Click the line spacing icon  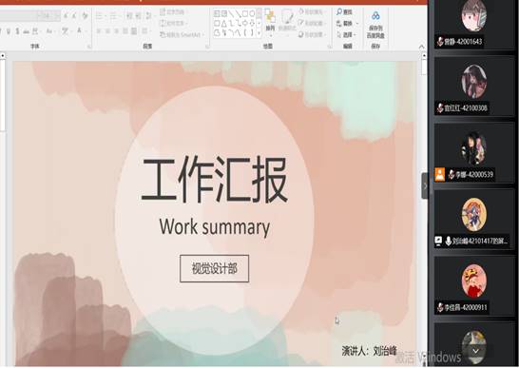[x=149, y=15]
